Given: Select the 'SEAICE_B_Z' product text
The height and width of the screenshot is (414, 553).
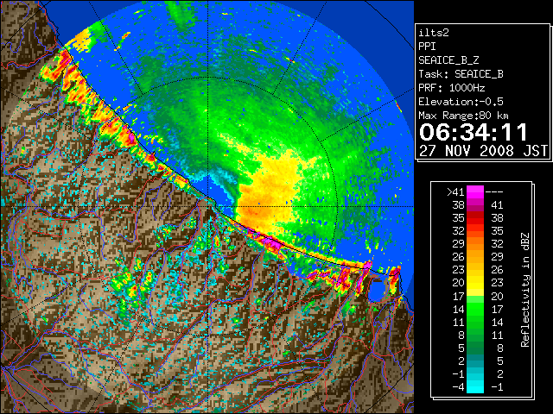Looking at the screenshot, I should pyautogui.click(x=448, y=60).
